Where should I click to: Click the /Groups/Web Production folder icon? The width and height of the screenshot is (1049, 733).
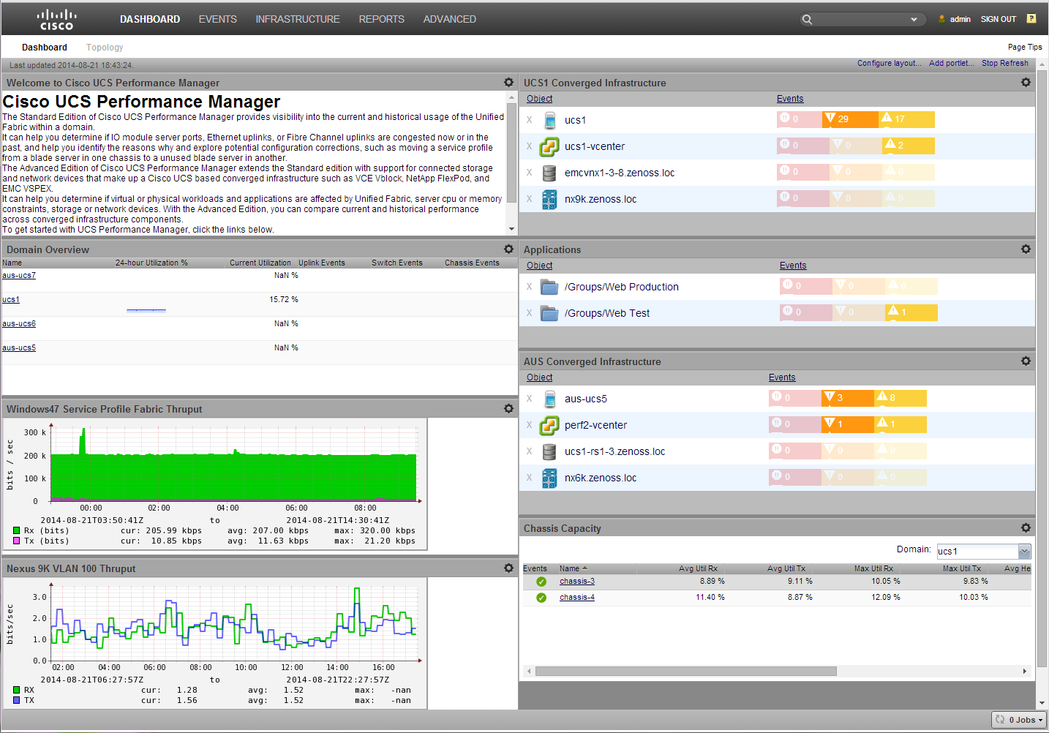click(549, 287)
